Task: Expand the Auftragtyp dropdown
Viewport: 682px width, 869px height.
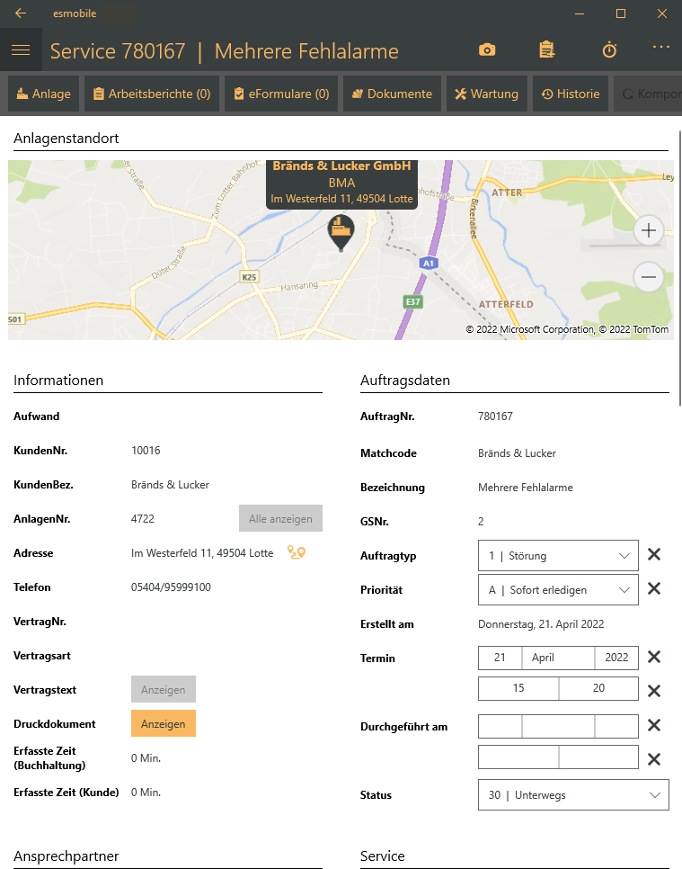Action: (558, 555)
